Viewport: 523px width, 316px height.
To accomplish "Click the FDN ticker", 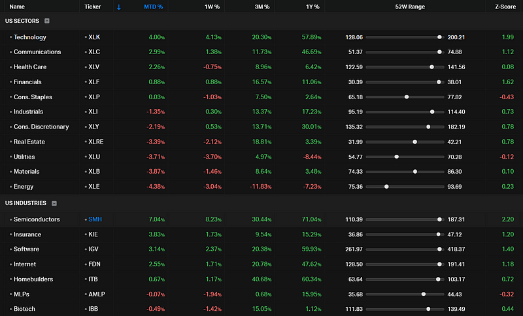I will pos(94,264).
